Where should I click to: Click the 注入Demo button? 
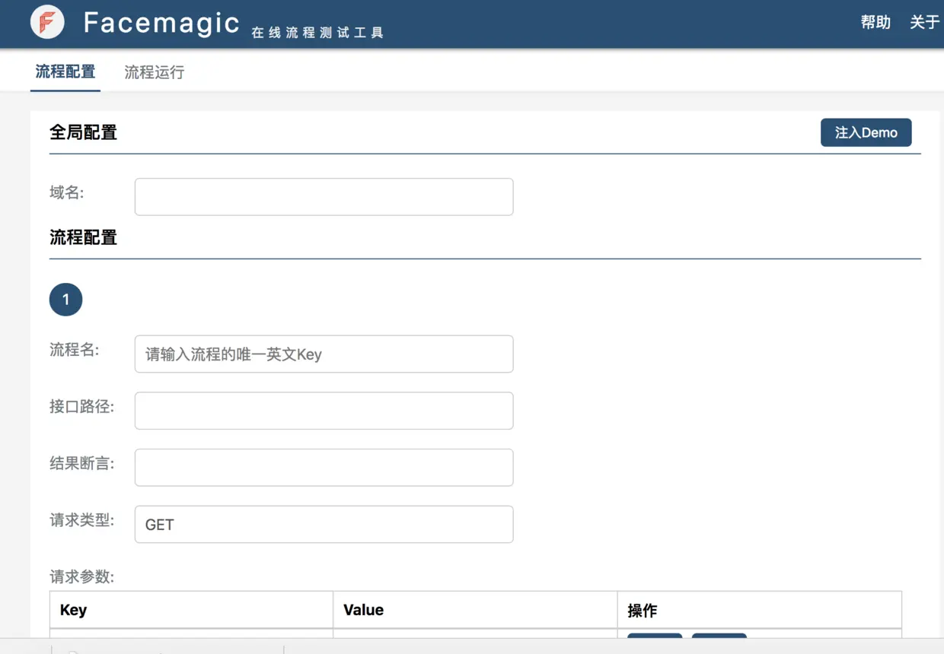coord(866,132)
